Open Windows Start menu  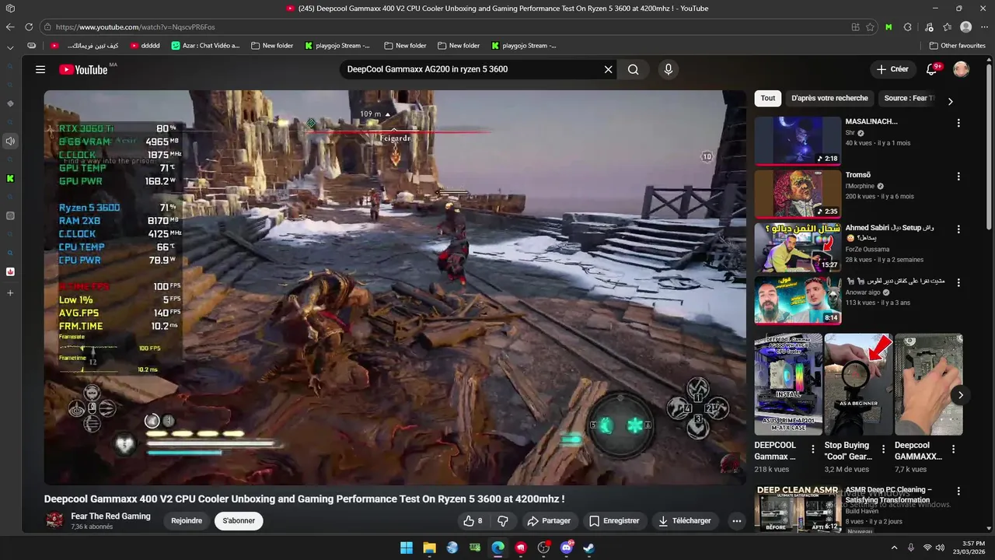pos(407,548)
